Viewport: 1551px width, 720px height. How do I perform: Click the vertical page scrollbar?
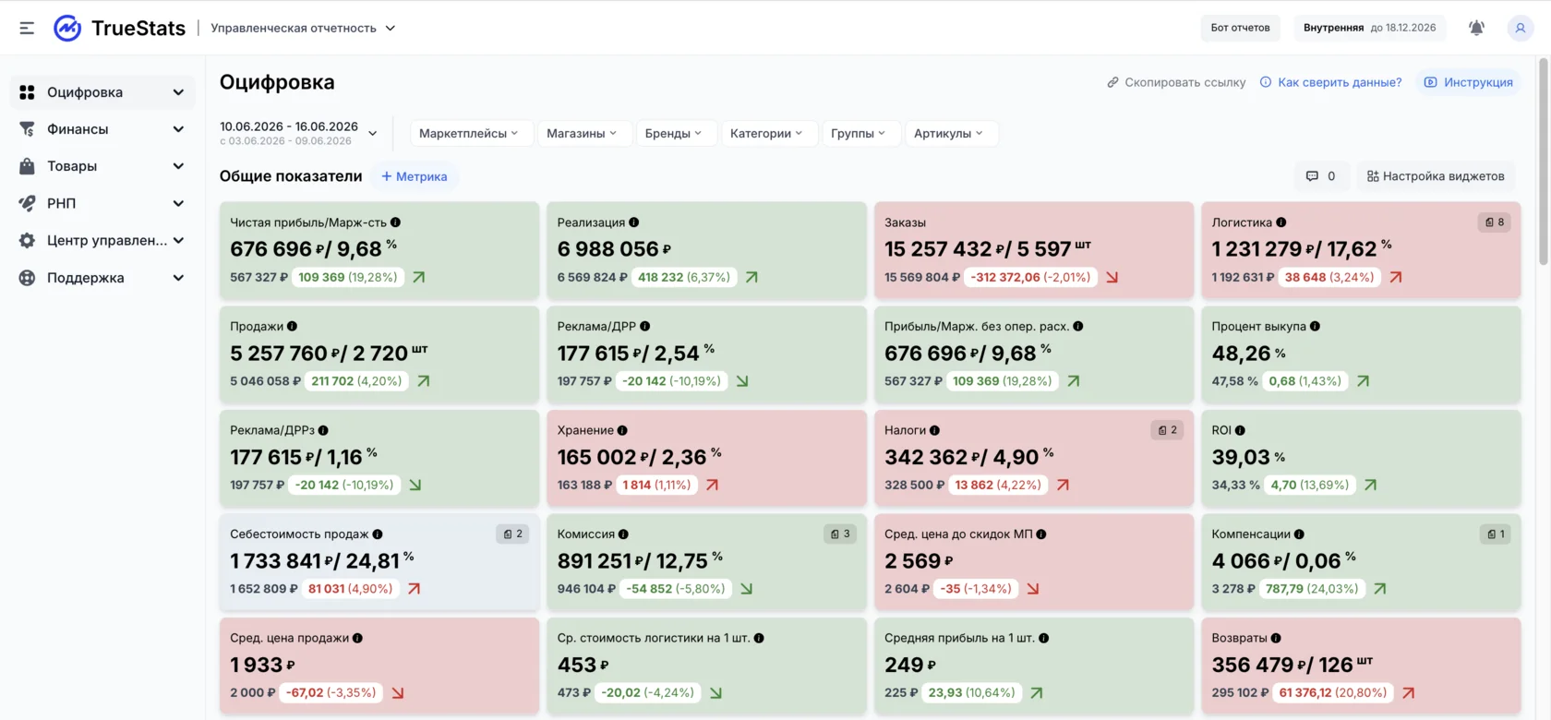(1543, 161)
